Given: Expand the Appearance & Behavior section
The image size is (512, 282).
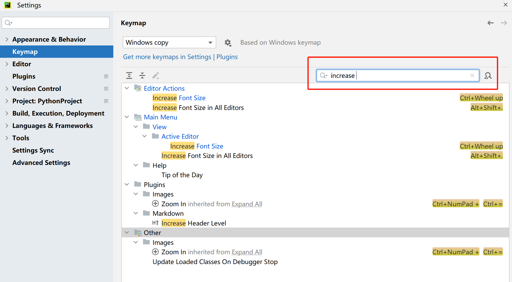Looking at the screenshot, I should tap(6, 39).
